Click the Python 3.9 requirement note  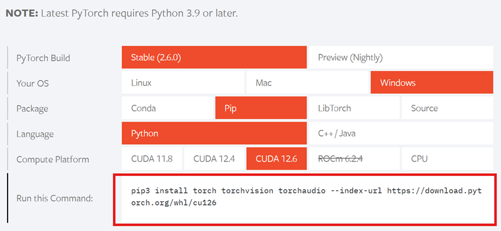pyautogui.click(x=122, y=13)
